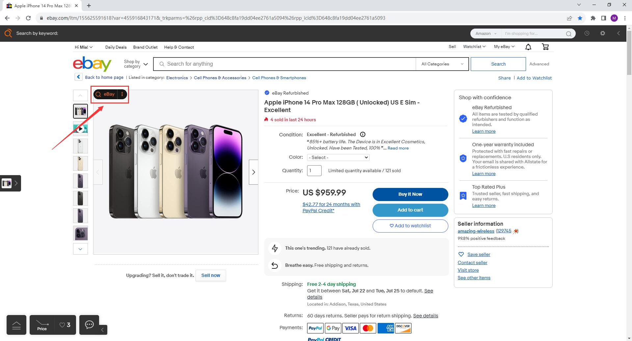This screenshot has height=341, width=632.
Task: Click the extension search magnifier icon
Action: point(568,34)
